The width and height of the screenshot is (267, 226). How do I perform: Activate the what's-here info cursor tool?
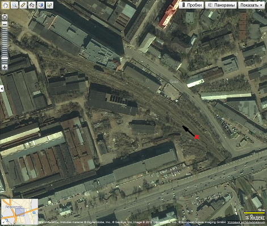pos(49,5)
